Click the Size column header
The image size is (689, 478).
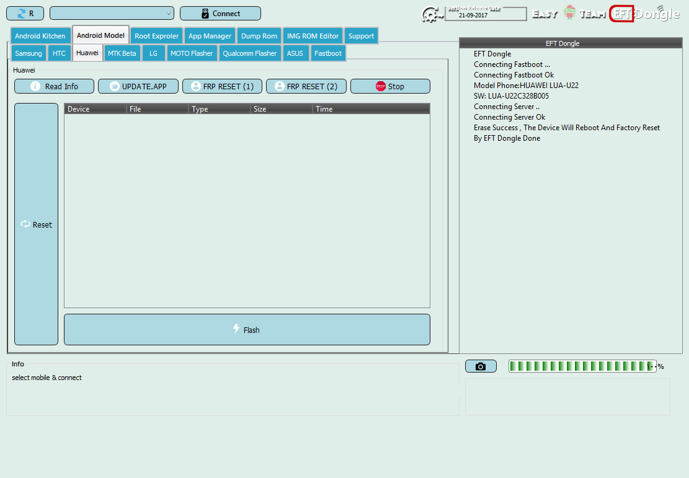pos(282,109)
